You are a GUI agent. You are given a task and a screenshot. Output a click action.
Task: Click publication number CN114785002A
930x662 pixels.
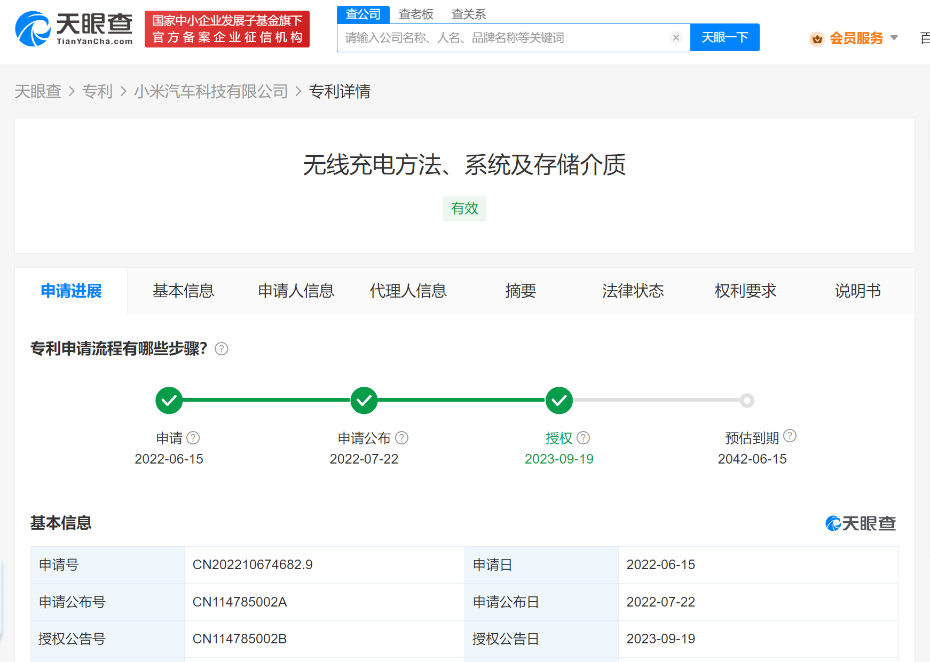[x=240, y=602]
